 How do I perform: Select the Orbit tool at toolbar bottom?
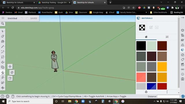tap(3, 88)
